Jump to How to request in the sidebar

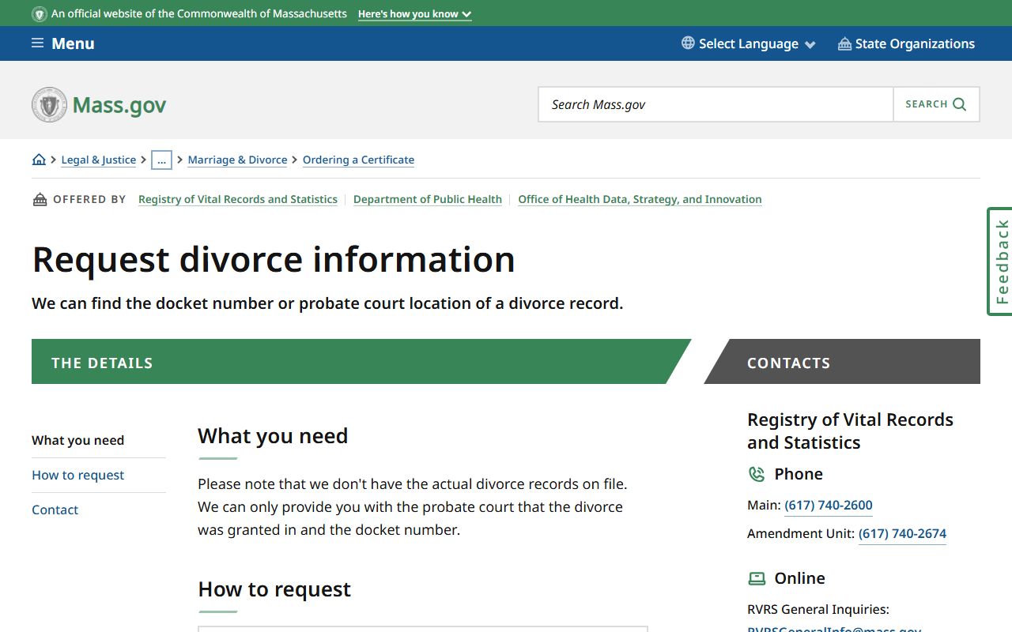[x=77, y=475]
